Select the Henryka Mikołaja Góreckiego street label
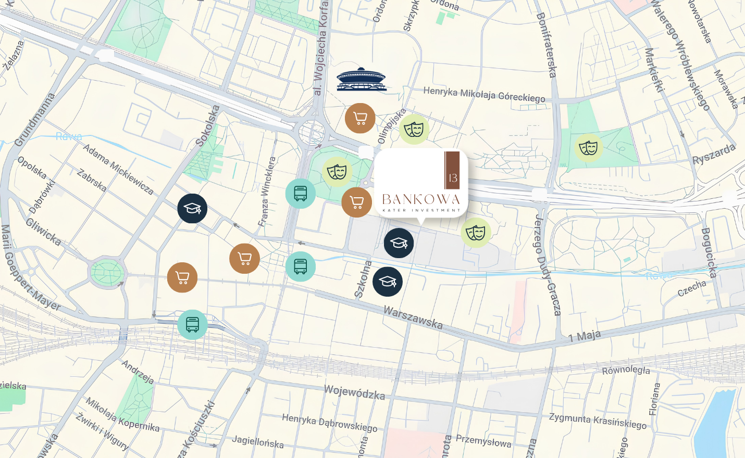This screenshot has height=458, width=745. (x=484, y=95)
